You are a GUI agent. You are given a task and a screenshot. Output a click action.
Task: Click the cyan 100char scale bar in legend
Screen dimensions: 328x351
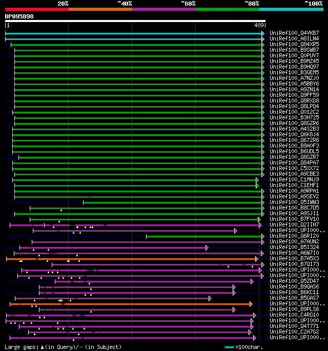[x=229, y=347]
